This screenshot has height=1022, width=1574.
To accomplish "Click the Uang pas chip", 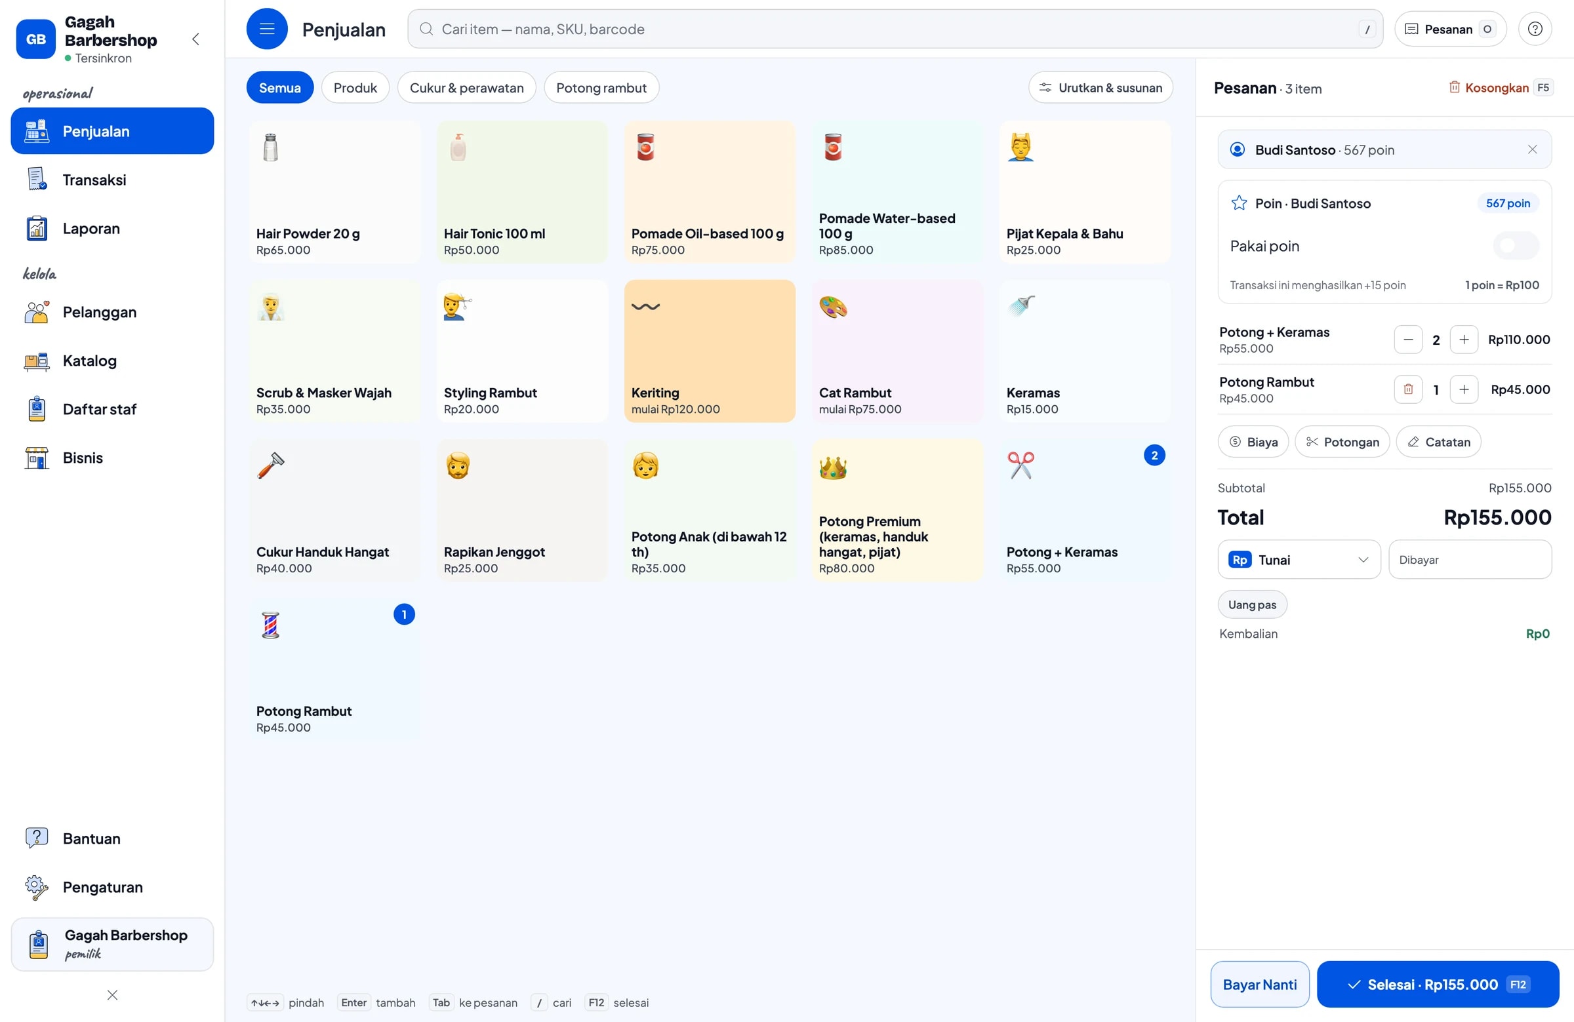I will point(1252,604).
